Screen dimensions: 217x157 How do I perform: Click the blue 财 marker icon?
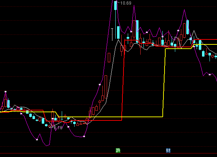pos(168,150)
